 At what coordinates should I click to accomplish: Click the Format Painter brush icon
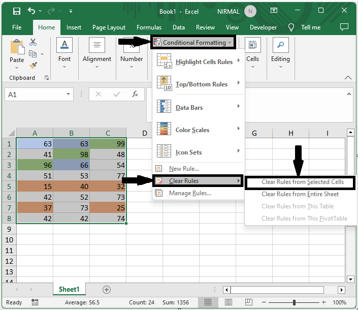tap(33, 66)
